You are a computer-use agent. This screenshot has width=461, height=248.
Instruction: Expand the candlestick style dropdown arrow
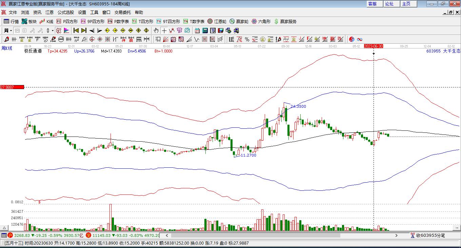coord(53,30)
